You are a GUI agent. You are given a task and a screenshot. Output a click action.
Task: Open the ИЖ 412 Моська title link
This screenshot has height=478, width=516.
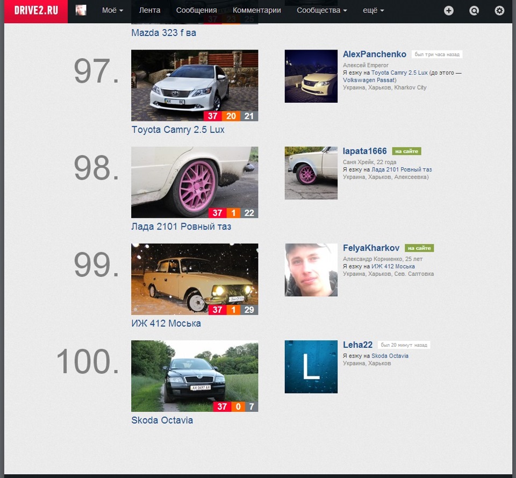coord(166,323)
